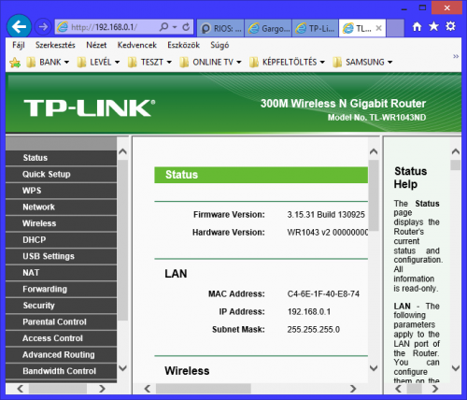The image size is (467, 400).
Task: Open Bandwidth Control in router sidebar
Action: click(x=61, y=371)
